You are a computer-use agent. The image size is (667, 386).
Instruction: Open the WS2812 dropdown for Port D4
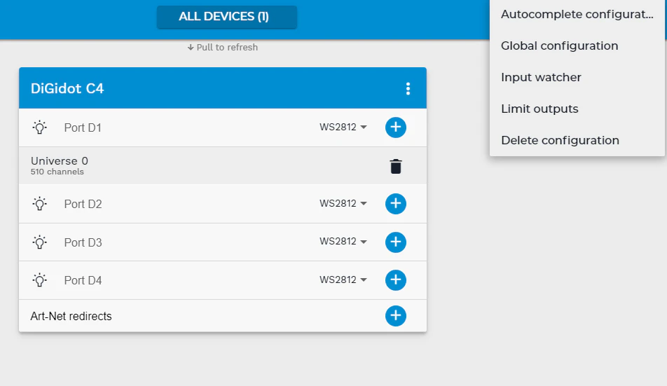point(343,280)
